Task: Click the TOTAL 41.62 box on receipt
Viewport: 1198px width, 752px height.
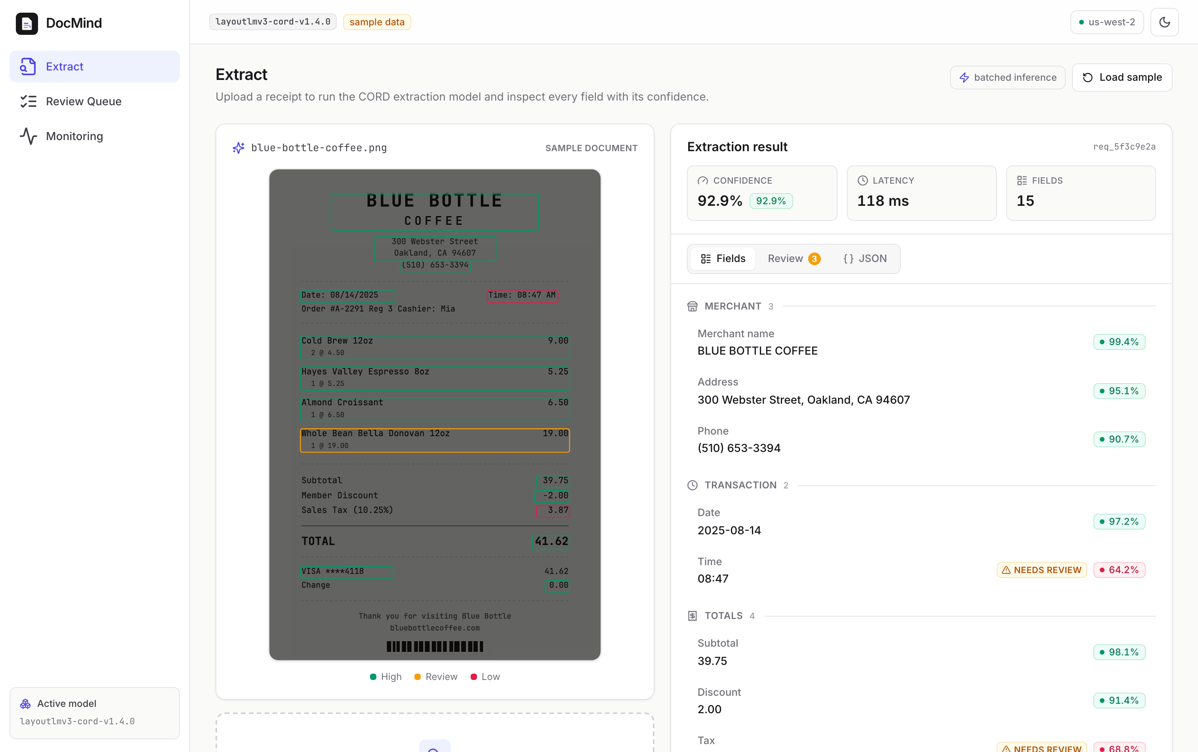Action: point(551,541)
